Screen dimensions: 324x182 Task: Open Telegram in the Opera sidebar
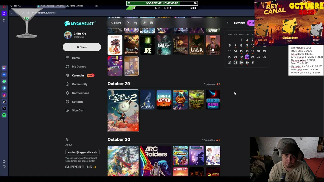pyautogui.click(x=4, y=88)
